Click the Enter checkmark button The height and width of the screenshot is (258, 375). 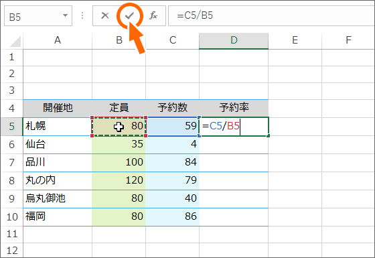pos(129,16)
